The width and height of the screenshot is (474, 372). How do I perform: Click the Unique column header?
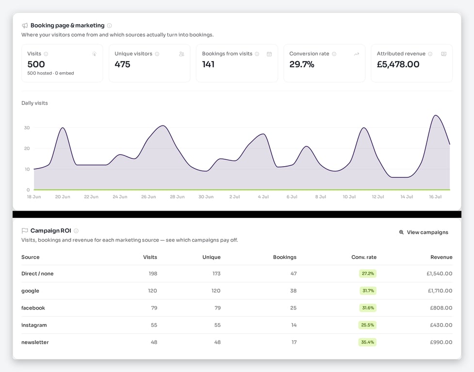212,257
